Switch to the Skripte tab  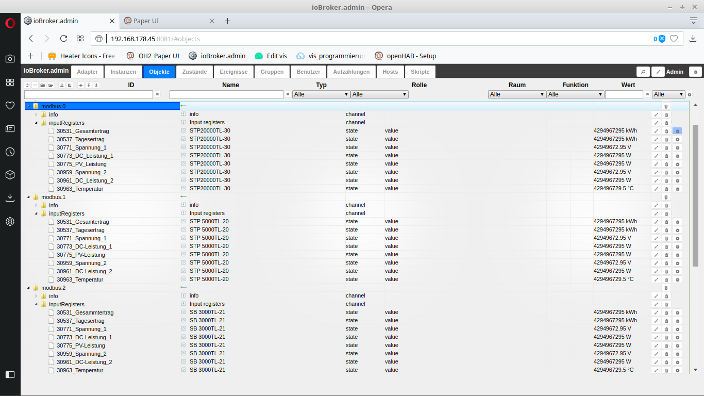click(x=420, y=72)
